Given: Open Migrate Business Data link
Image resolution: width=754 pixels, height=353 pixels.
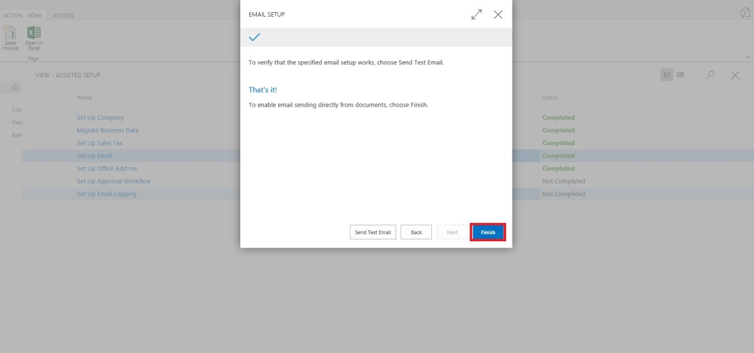Looking at the screenshot, I should 108,130.
